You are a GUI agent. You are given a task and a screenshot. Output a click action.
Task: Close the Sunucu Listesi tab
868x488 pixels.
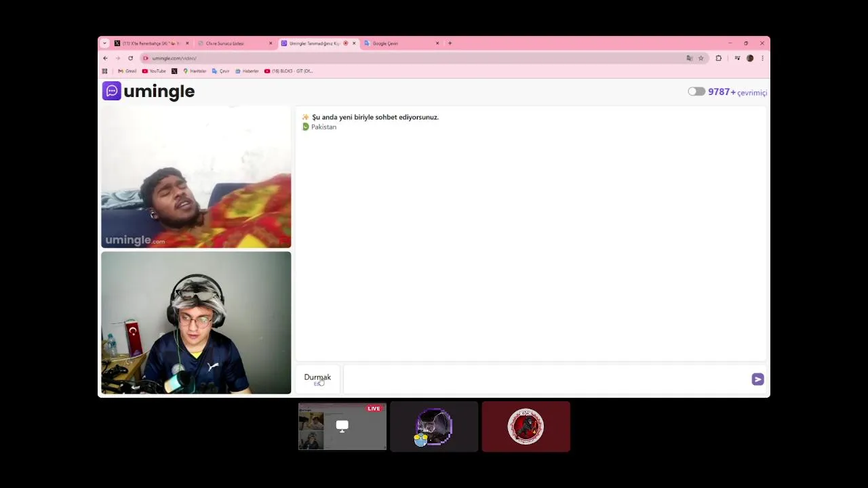271,43
